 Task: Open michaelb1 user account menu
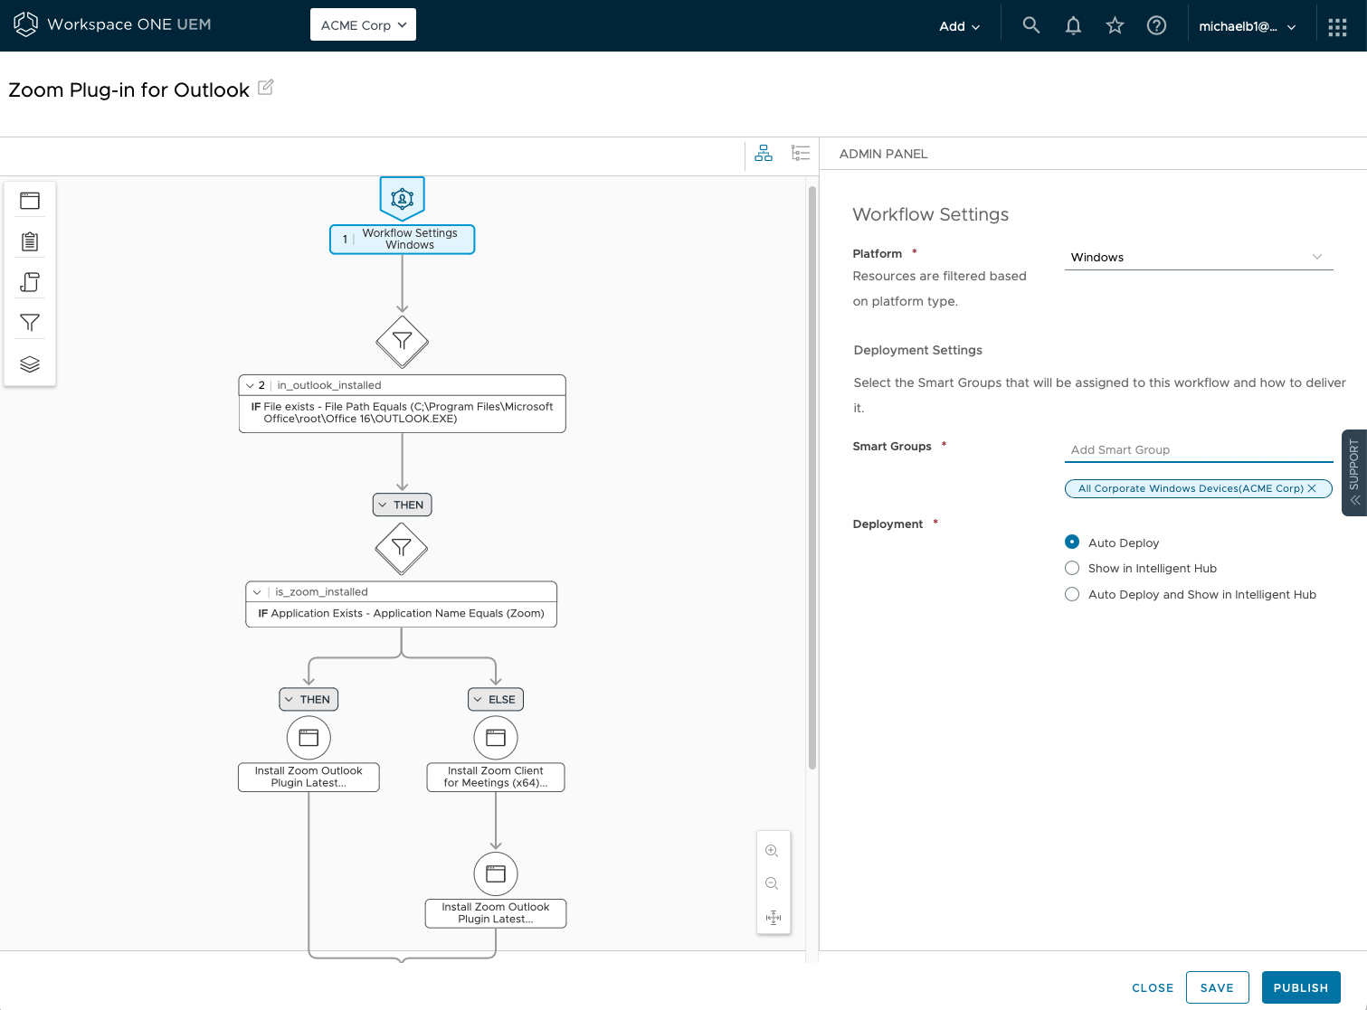click(x=1247, y=26)
